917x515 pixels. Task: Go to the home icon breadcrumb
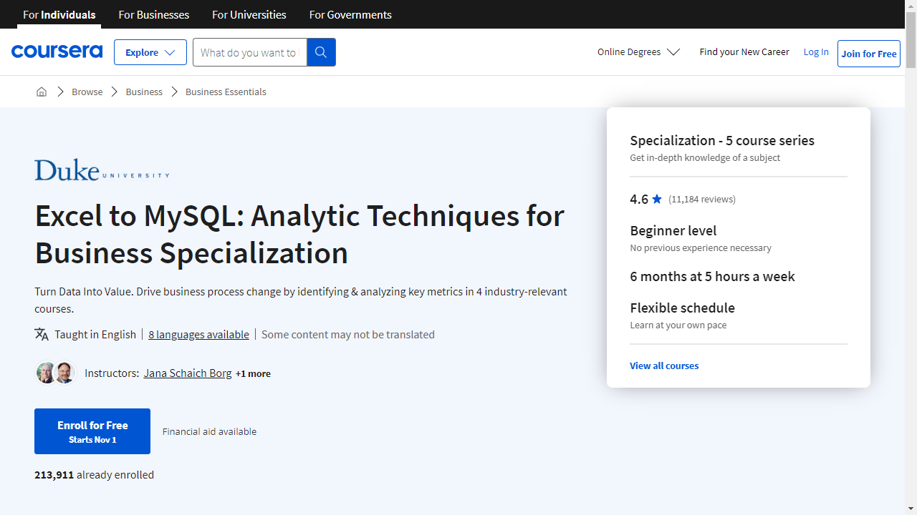42,92
